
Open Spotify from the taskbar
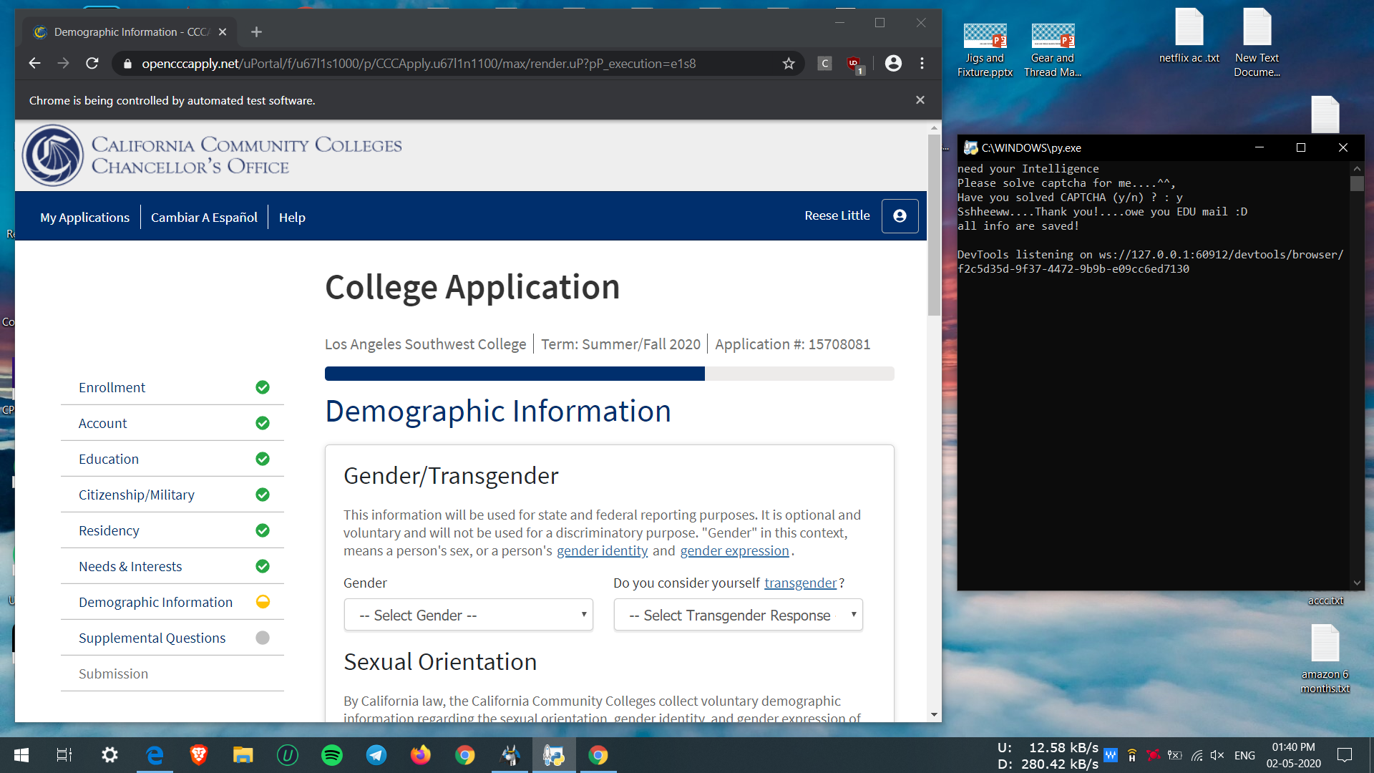tap(332, 755)
